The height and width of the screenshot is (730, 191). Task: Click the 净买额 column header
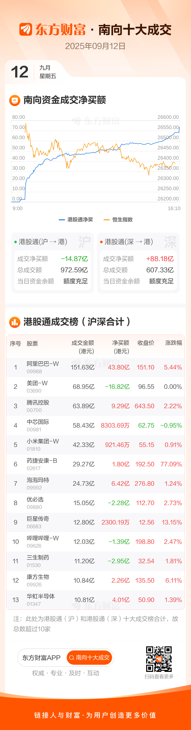[121, 347]
